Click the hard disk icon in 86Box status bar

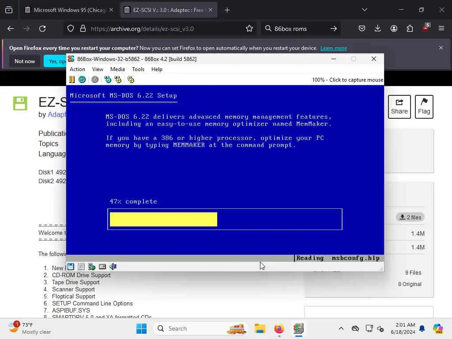click(102, 267)
